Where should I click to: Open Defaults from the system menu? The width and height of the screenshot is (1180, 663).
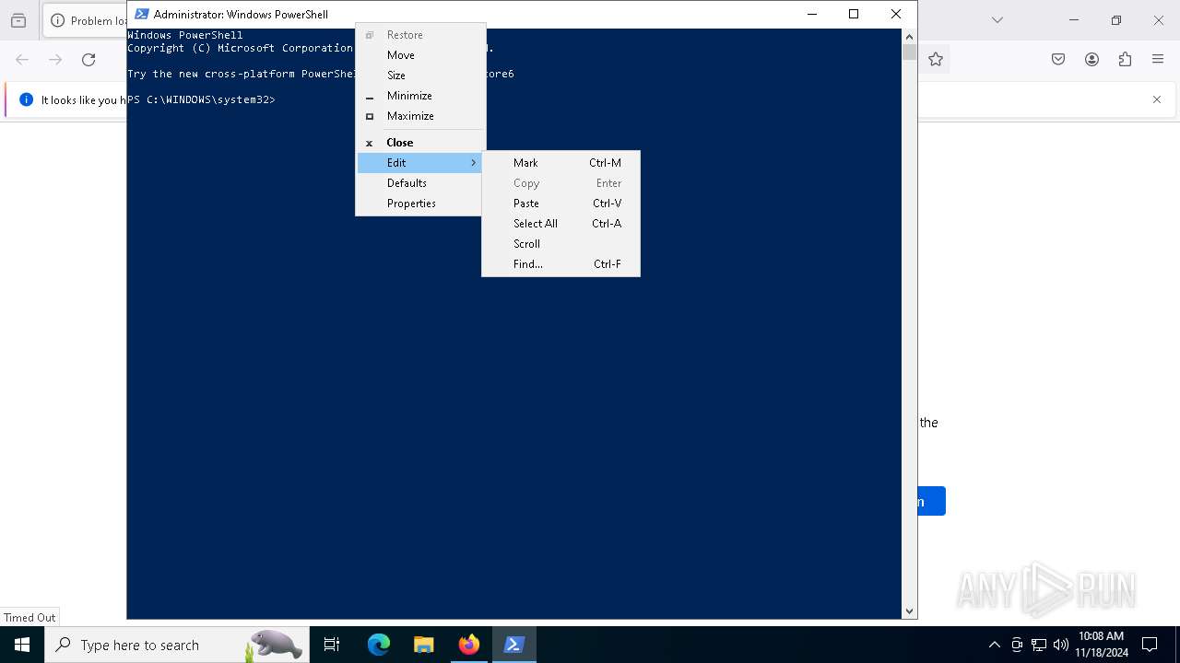419,183
